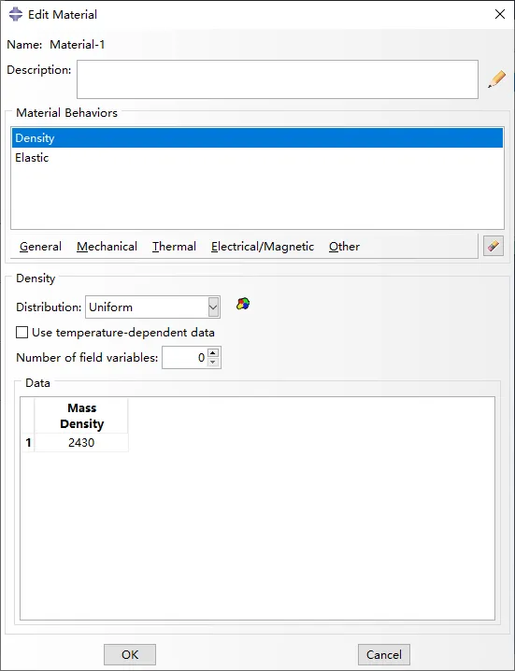
Task: Open distribution creation via the colored blob icon
Action: coord(243,304)
